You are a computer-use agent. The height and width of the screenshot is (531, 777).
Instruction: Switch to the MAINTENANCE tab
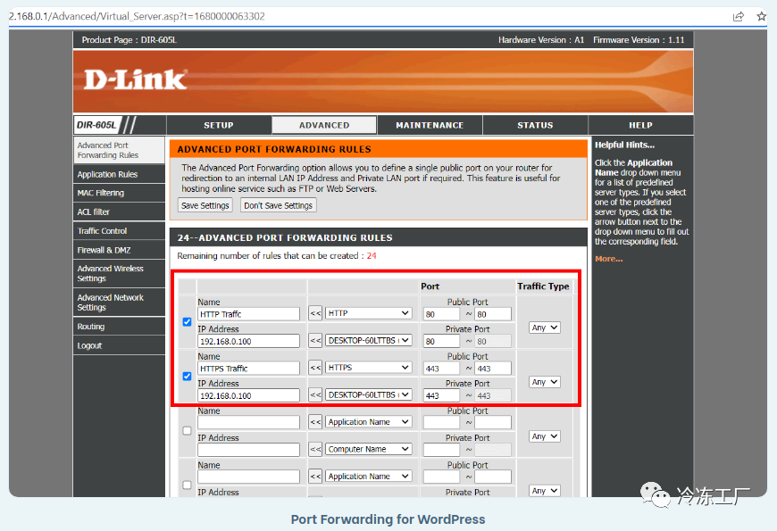tap(430, 125)
